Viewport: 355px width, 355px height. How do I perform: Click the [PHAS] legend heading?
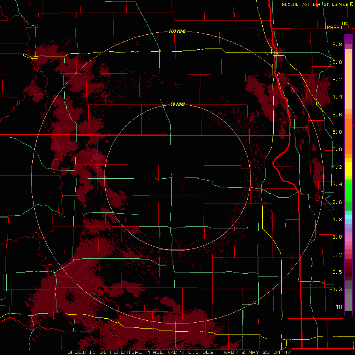pyautogui.click(x=333, y=27)
